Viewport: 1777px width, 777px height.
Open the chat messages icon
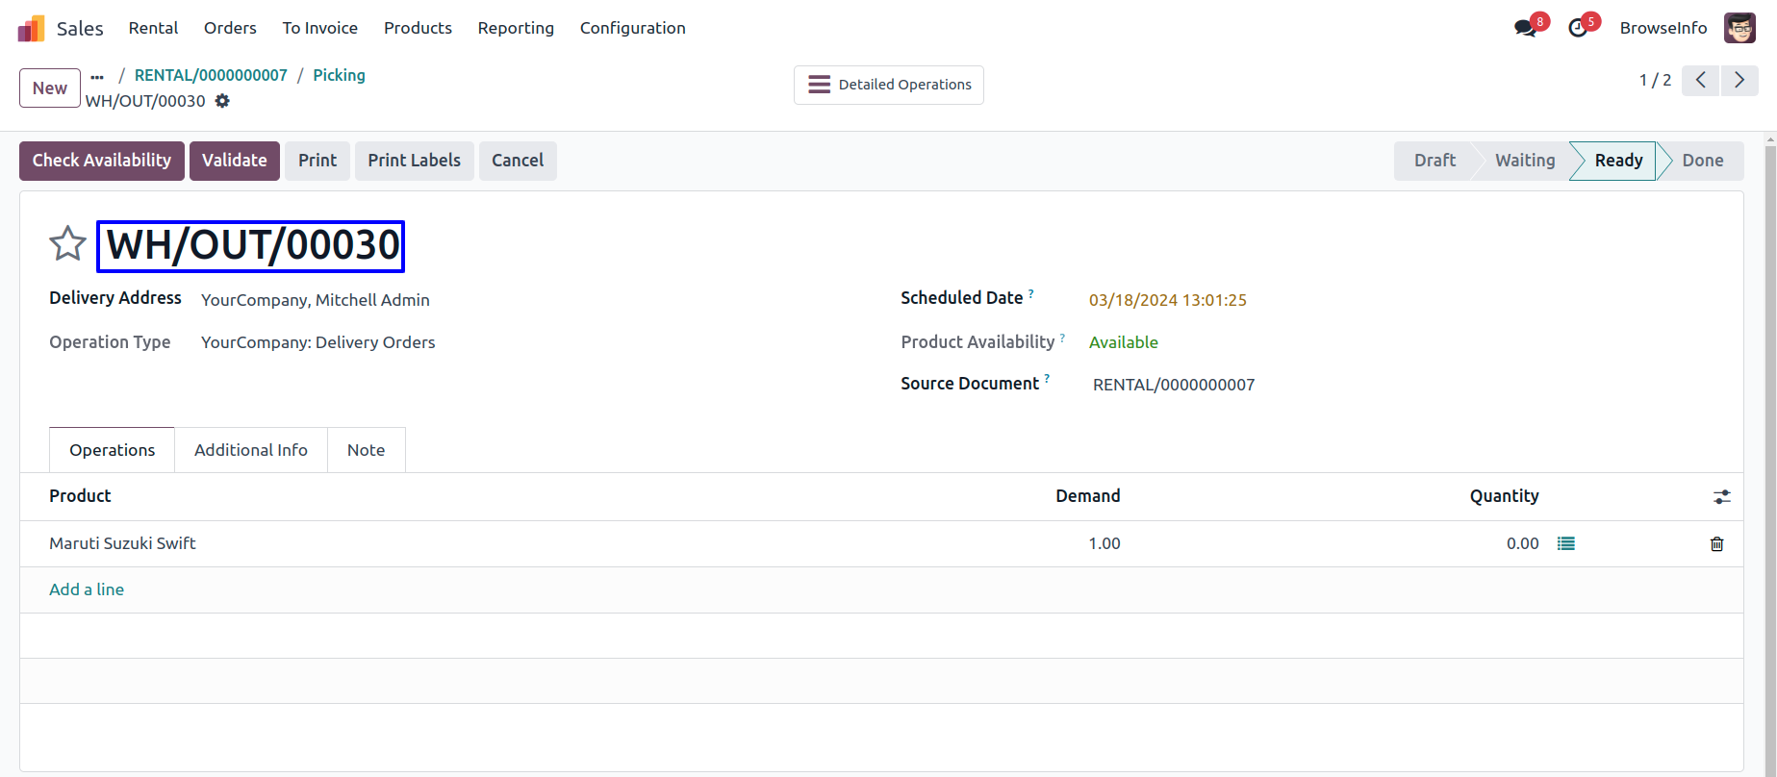click(1525, 29)
